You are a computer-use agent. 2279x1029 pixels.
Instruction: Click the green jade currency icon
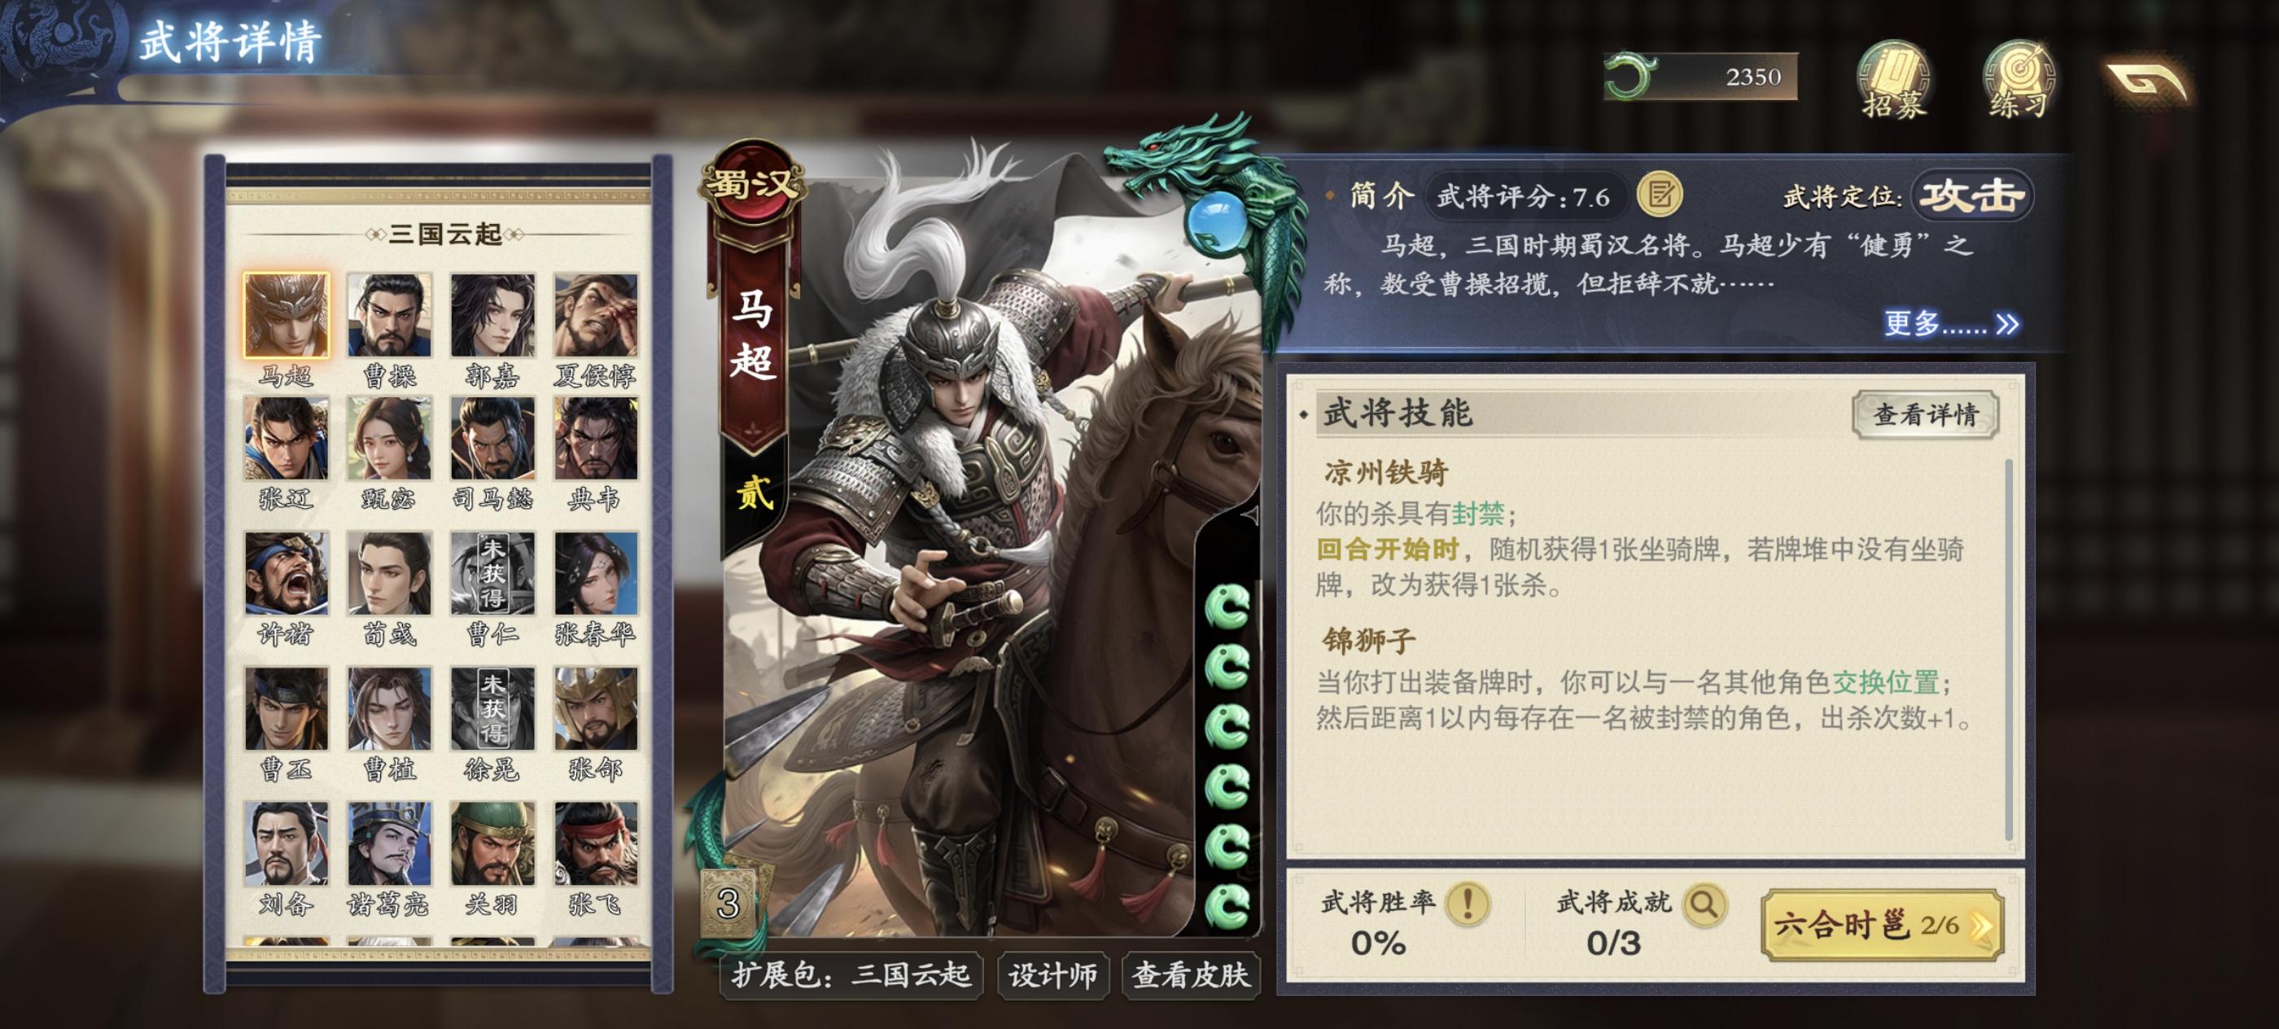coord(1629,77)
